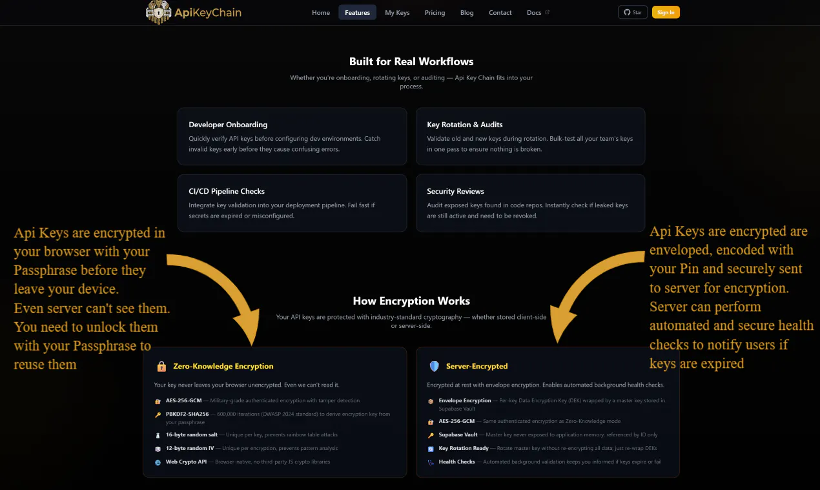Click the globe icon next to Web Crypto API

(x=158, y=462)
